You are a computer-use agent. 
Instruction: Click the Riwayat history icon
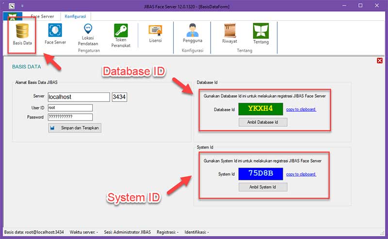pyautogui.click(x=229, y=34)
